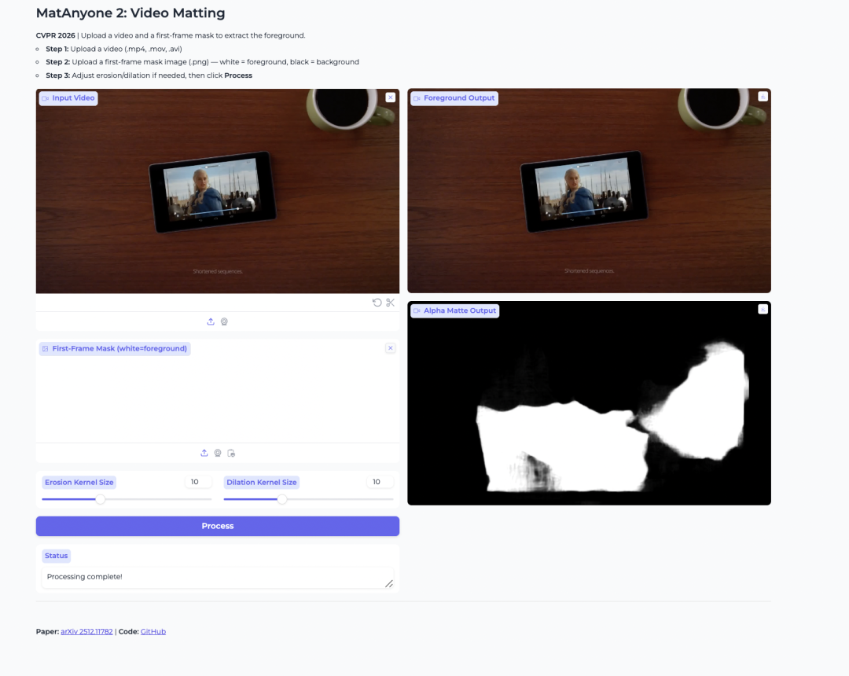Click the Status text box

[218, 577]
